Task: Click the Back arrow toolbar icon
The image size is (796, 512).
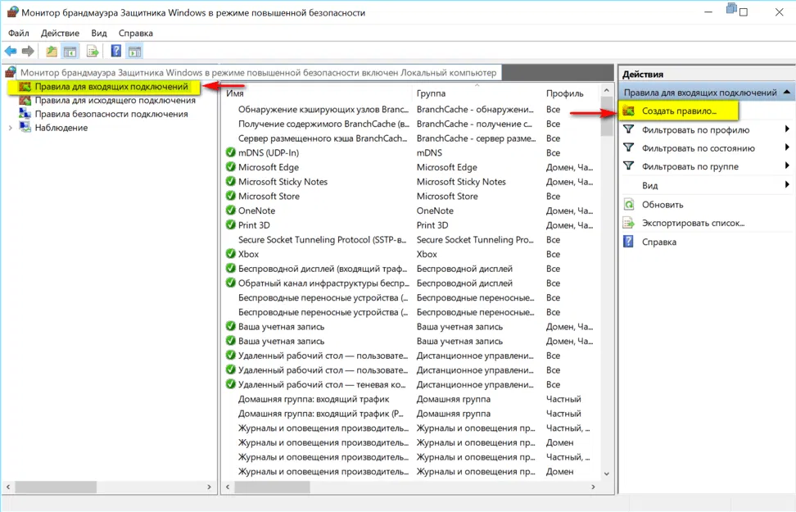Action: [11, 51]
